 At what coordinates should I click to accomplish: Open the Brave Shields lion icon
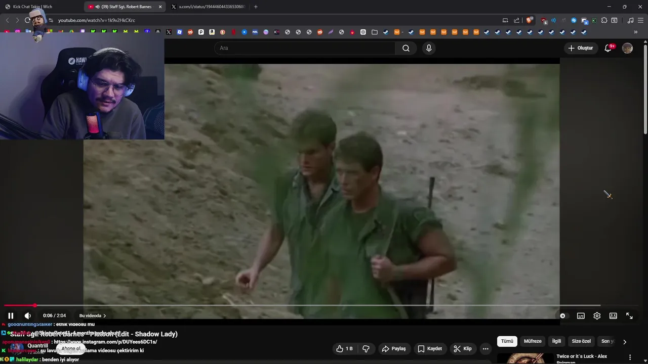[x=530, y=20]
